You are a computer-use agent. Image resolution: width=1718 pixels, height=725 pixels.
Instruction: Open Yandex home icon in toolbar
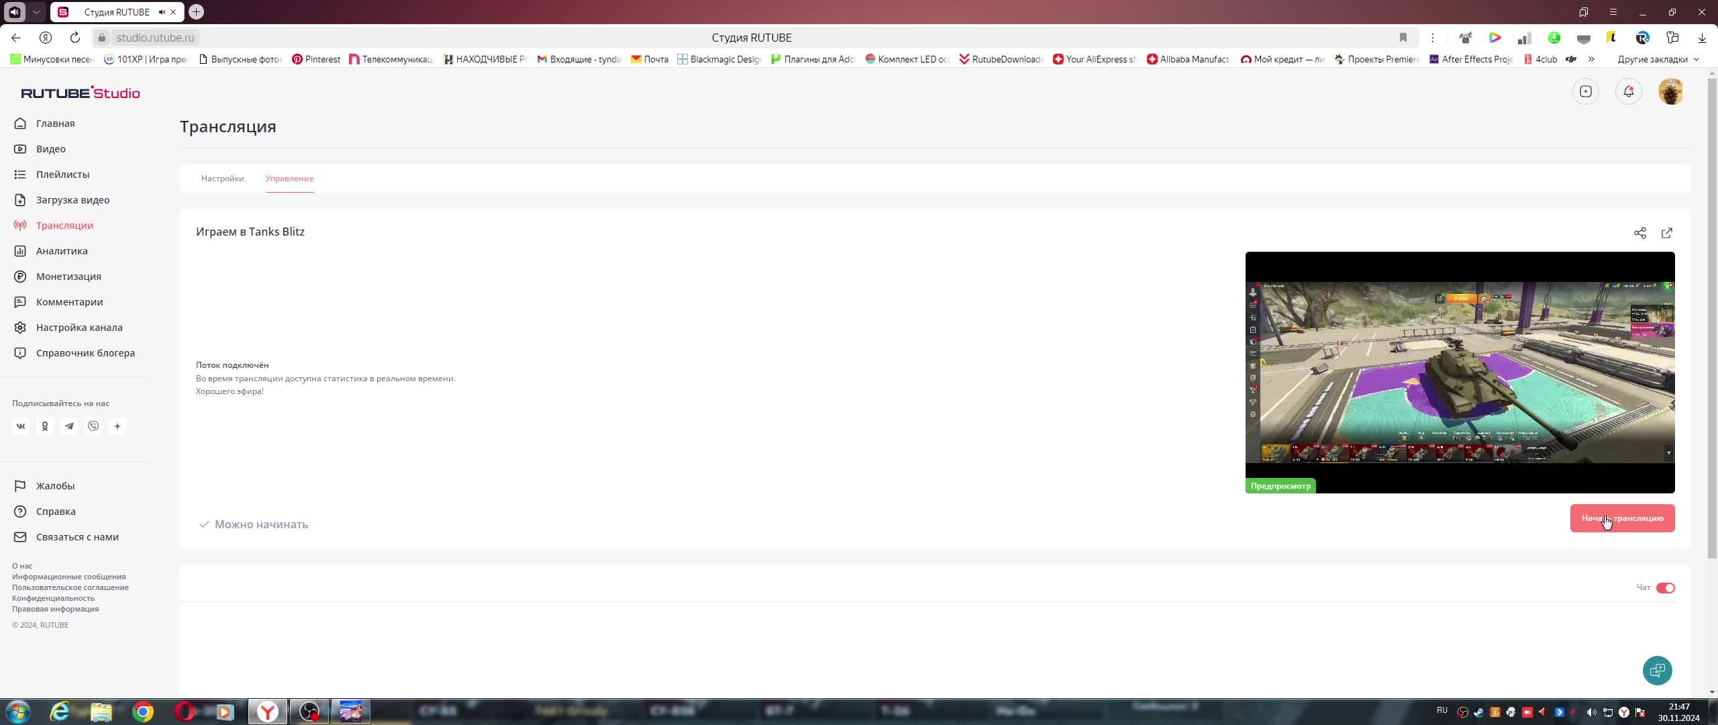(x=46, y=38)
